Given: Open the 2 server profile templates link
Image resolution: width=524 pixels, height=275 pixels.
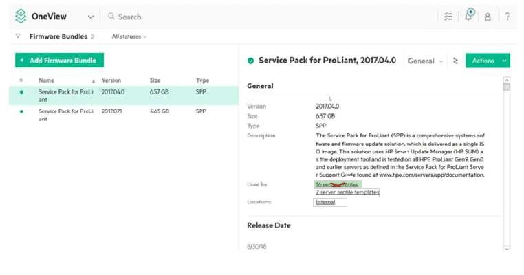Looking at the screenshot, I should pos(347,192).
